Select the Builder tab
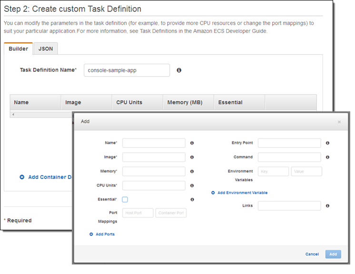 point(18,49)
